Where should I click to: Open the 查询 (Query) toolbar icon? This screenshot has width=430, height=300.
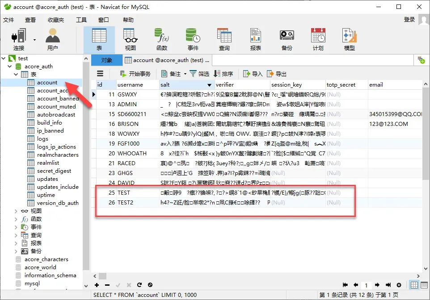tap(224, 39)
